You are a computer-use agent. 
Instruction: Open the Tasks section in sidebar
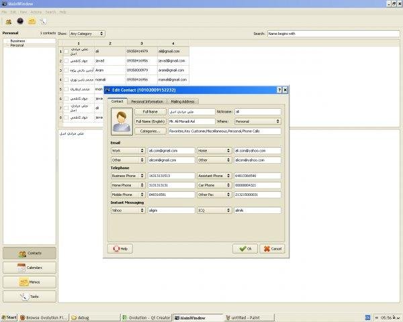tap(29, 297)
